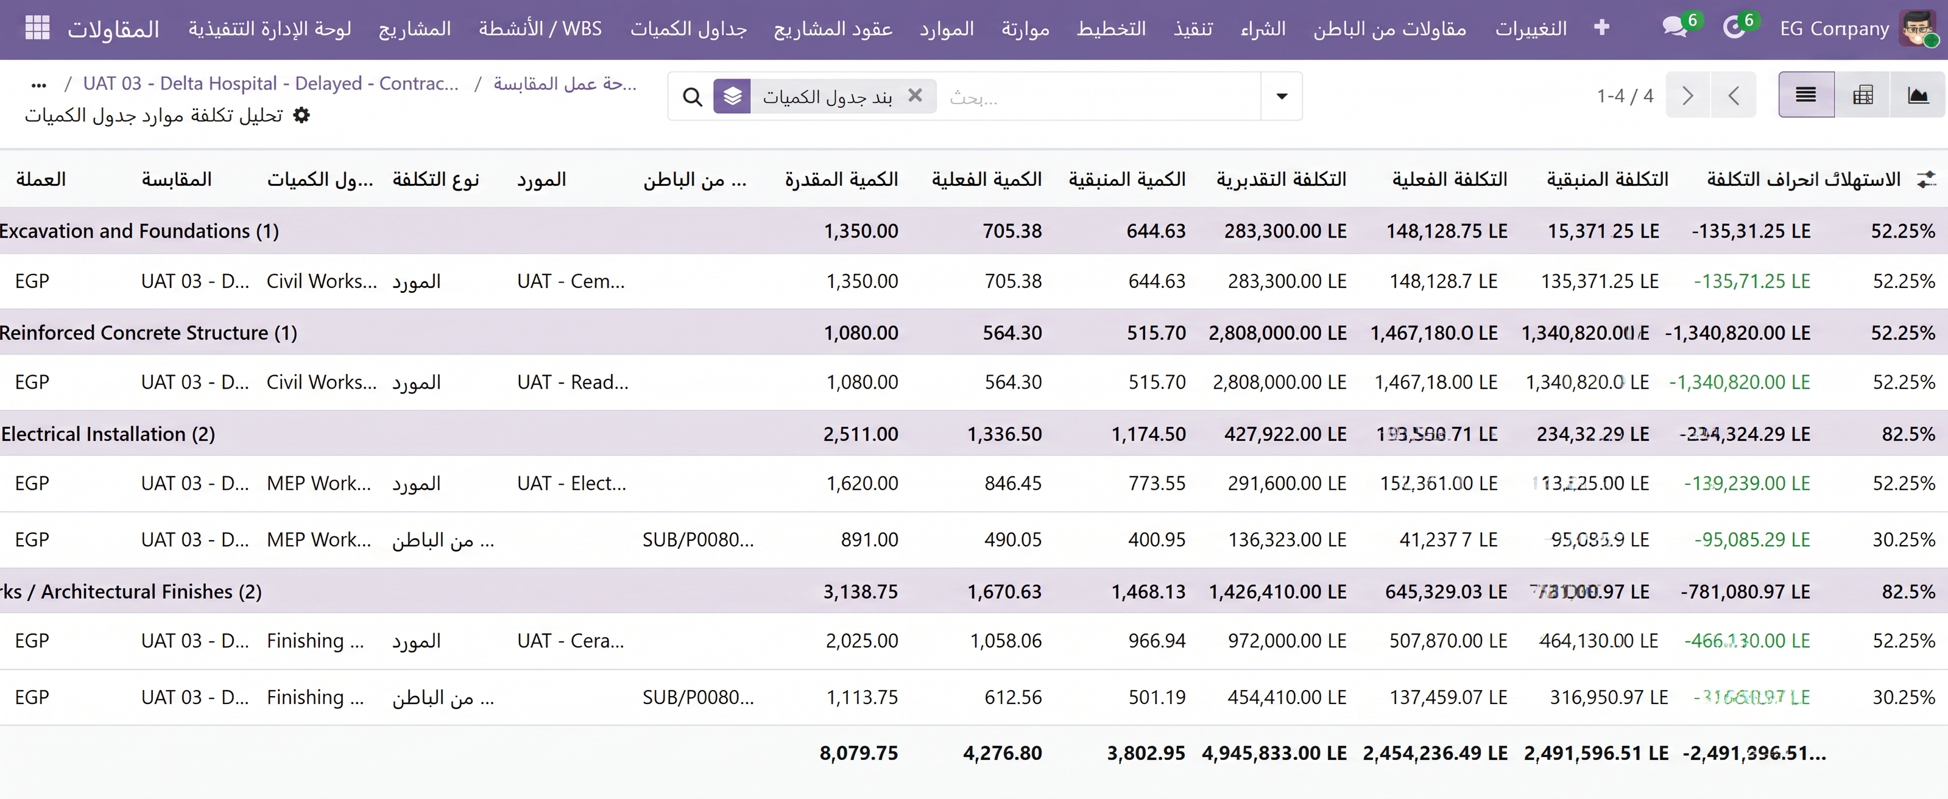
Task: Open the optional columns adjust icon
Action: 1926,179
